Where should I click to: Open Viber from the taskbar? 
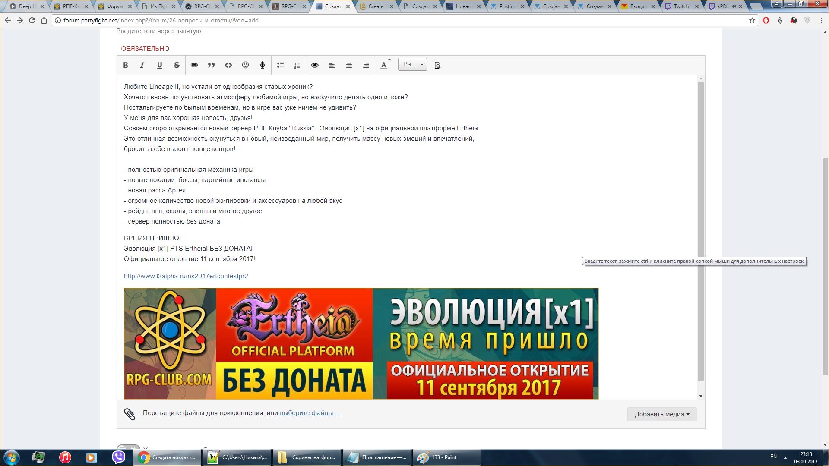pyautogui.click(x=118, y=457)
